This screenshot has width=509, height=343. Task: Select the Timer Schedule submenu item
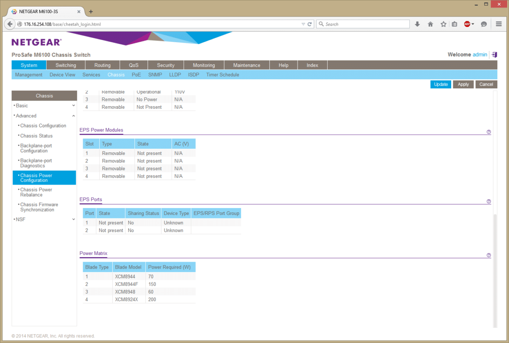(x=223, y=75)
